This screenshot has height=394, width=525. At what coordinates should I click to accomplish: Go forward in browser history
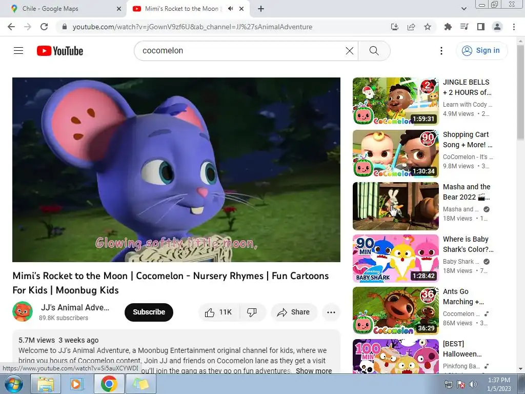[x=28, y=27]
